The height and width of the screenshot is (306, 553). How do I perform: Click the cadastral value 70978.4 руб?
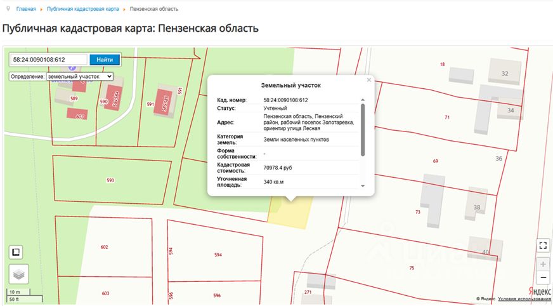point(278,168)
